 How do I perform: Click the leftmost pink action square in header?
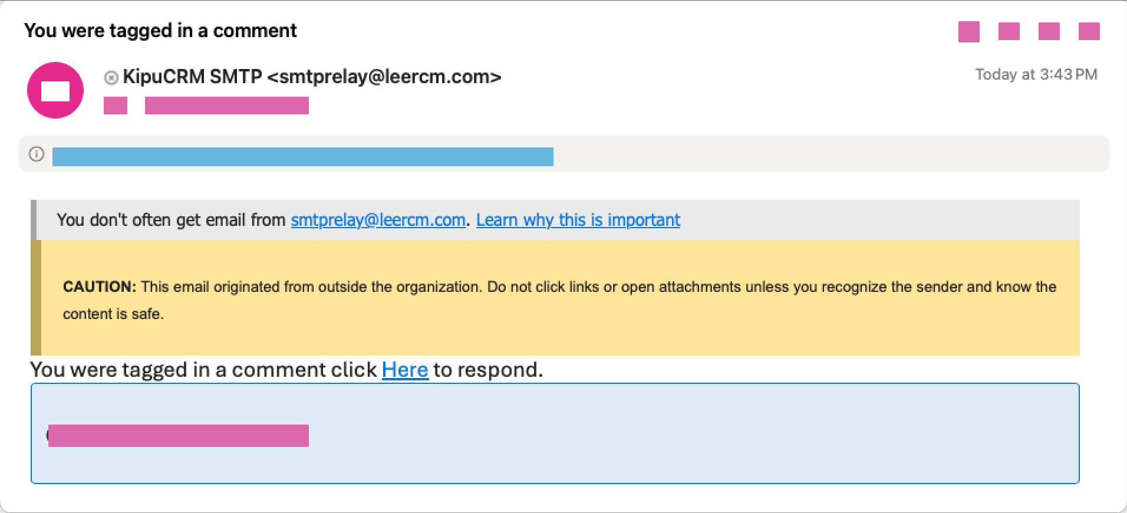click(x=968, y=31)
